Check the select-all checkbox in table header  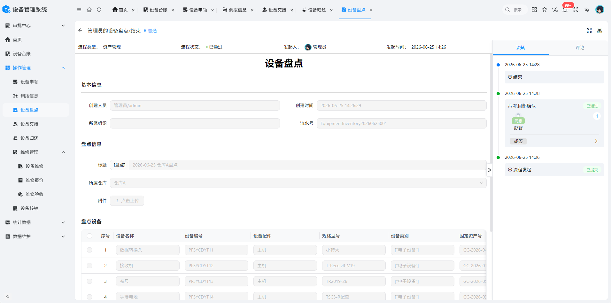pos(89,236)
